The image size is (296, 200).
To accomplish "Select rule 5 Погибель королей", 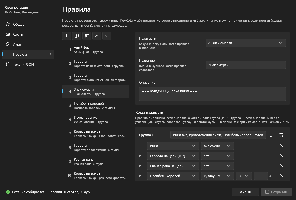I will (96, 105).
